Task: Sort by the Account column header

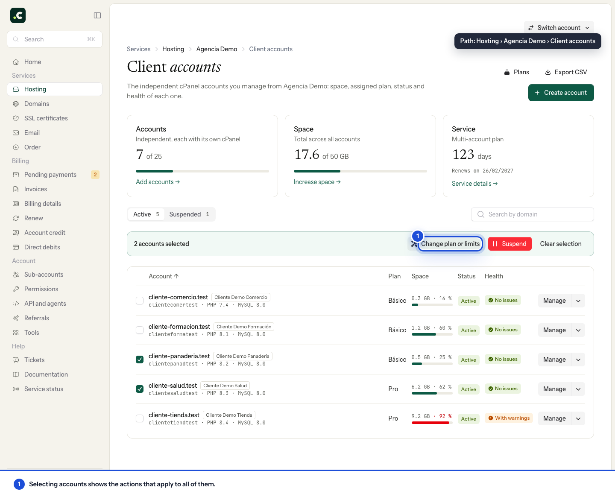Action: coord(164,276)
